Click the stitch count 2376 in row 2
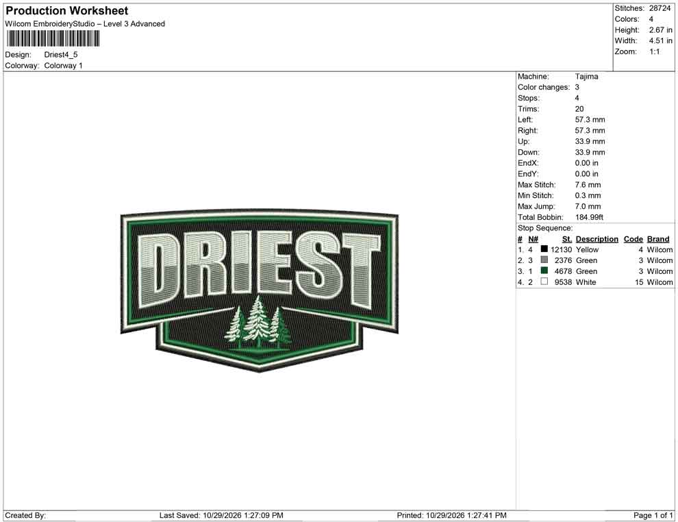The width and height of the screenshot is (678, 522). (564, 260)
